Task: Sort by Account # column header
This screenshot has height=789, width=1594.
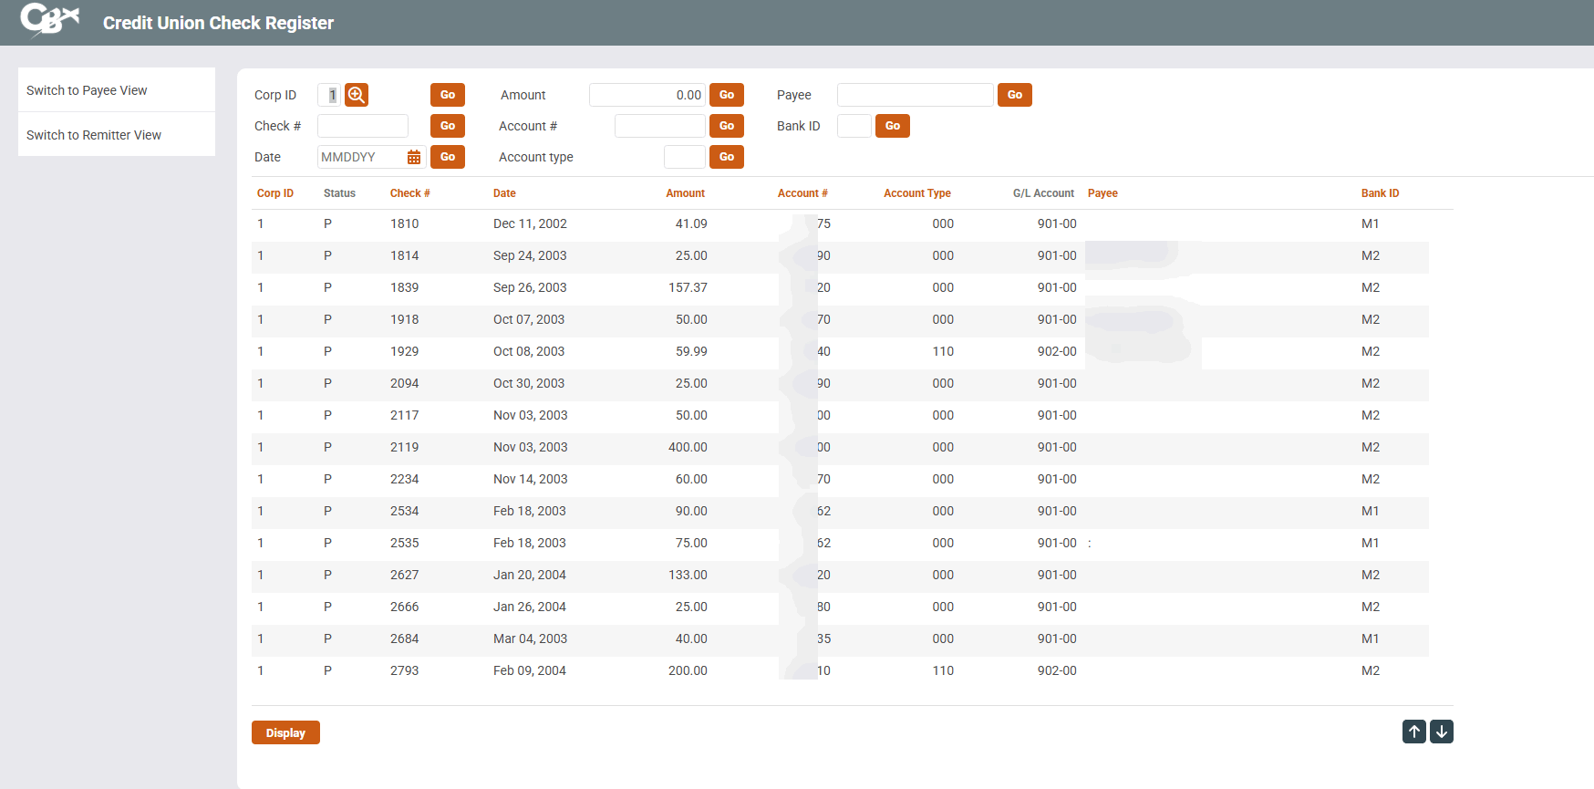Action: pos(802,193)
